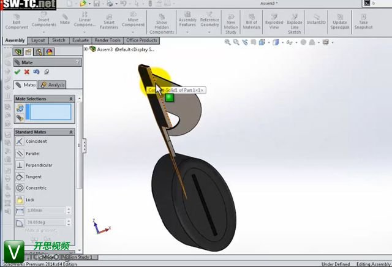Open Mates tab in PropertyManager
This screenshot has width=392, height=267.
pos(26,85)
